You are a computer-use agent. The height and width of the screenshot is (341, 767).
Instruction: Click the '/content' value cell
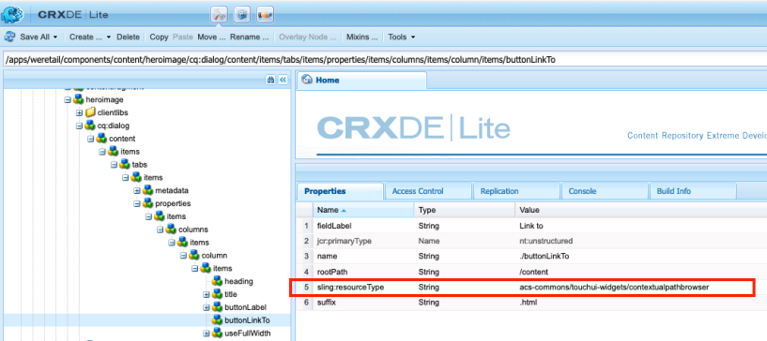click(532, 272)
